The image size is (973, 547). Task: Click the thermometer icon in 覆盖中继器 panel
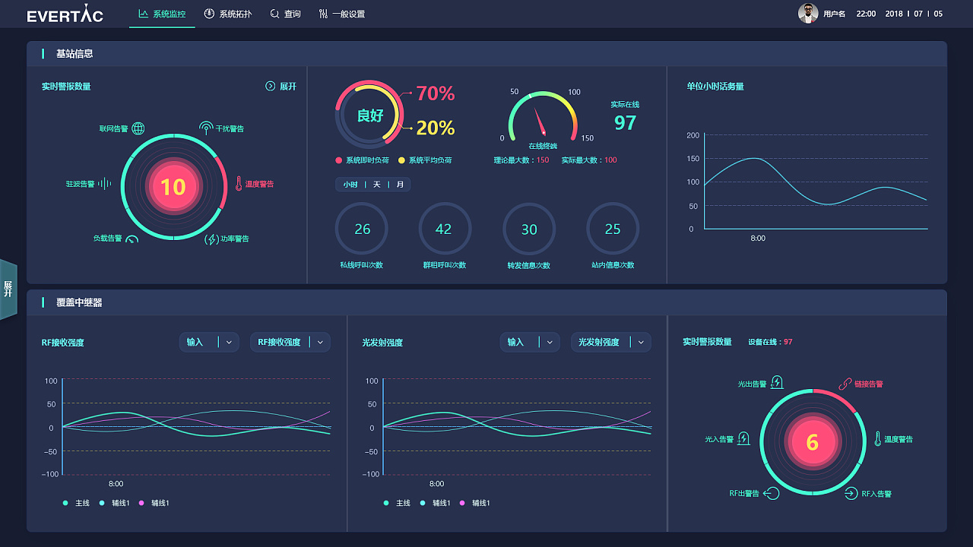[877, 438]
